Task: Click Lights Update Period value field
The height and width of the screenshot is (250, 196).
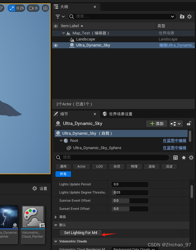Action: tap(130, 184)
